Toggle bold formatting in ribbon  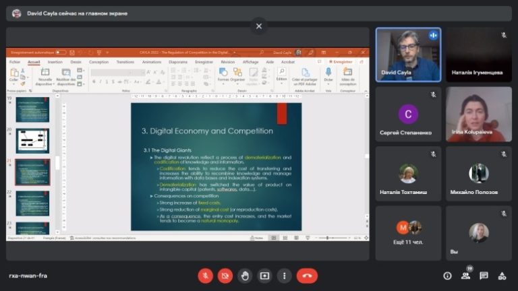(94, 82)
